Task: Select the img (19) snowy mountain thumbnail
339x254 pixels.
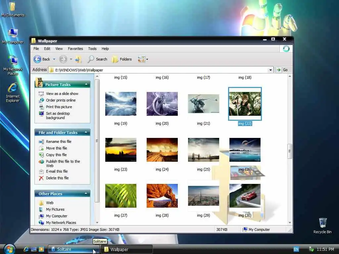Action: (x=121, y=104)
